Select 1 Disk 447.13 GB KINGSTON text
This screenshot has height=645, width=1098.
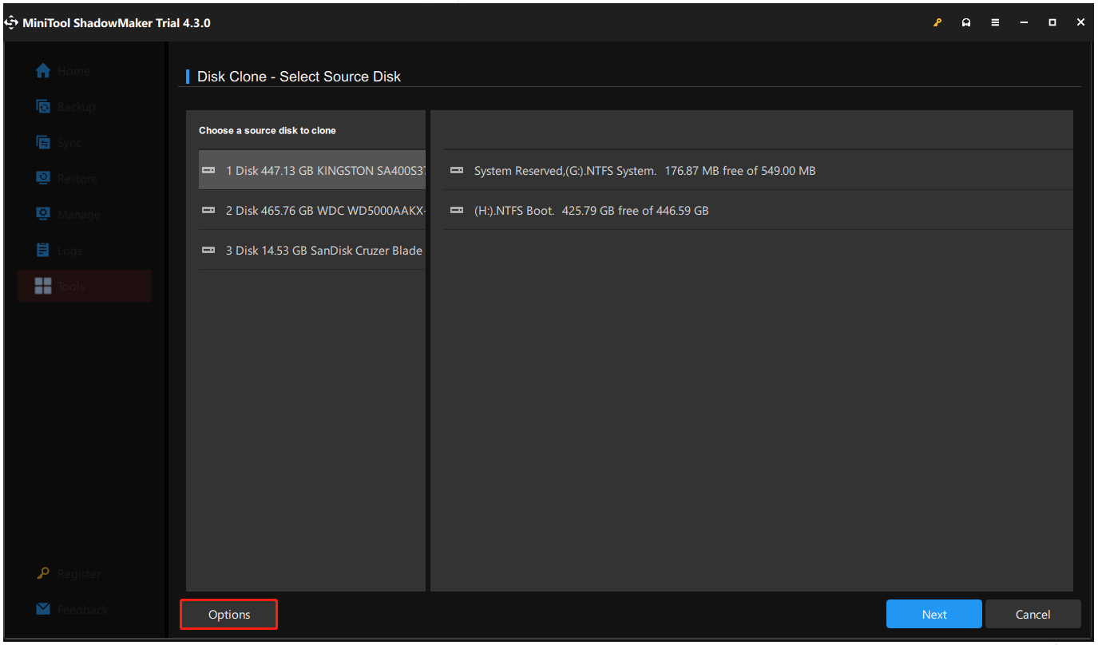326,171
